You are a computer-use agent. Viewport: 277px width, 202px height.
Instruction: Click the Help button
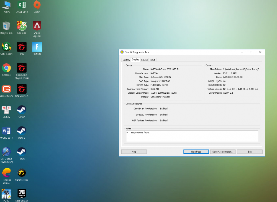click(134, 152)
